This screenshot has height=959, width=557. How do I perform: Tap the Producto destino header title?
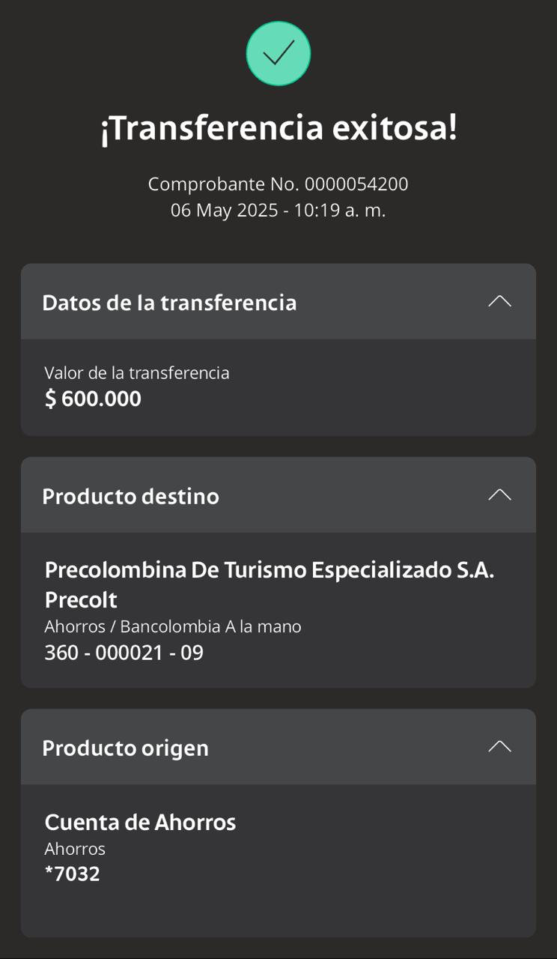point(130,496)
